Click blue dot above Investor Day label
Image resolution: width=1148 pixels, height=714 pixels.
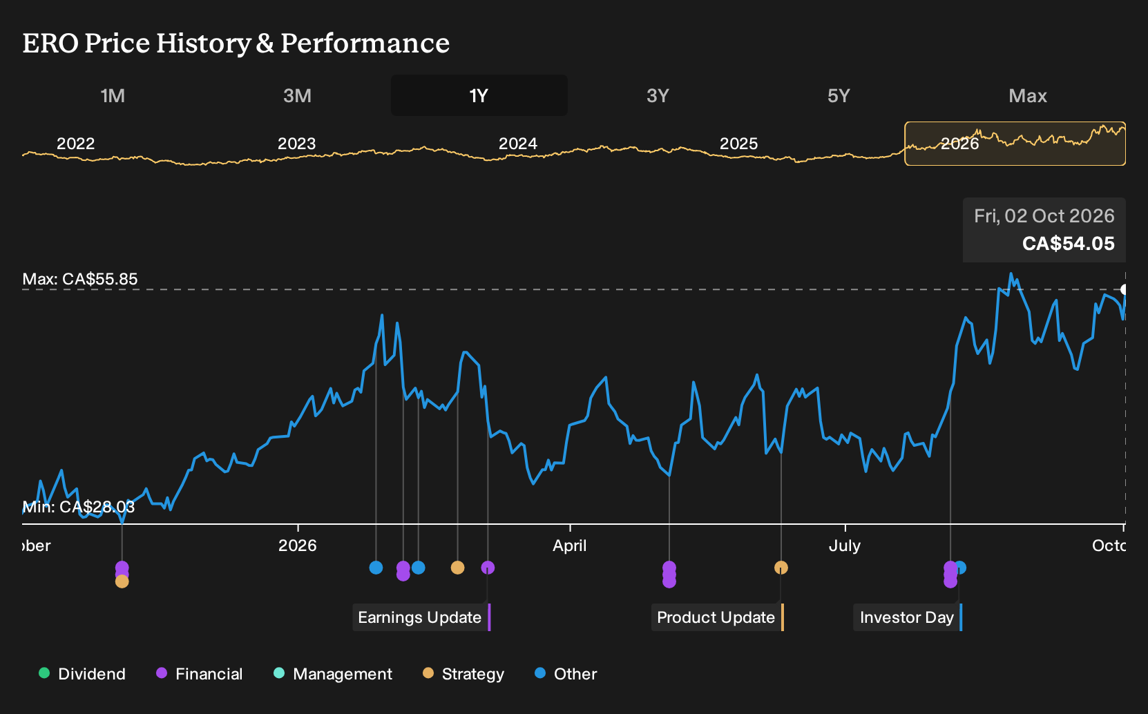click(961, 568)
